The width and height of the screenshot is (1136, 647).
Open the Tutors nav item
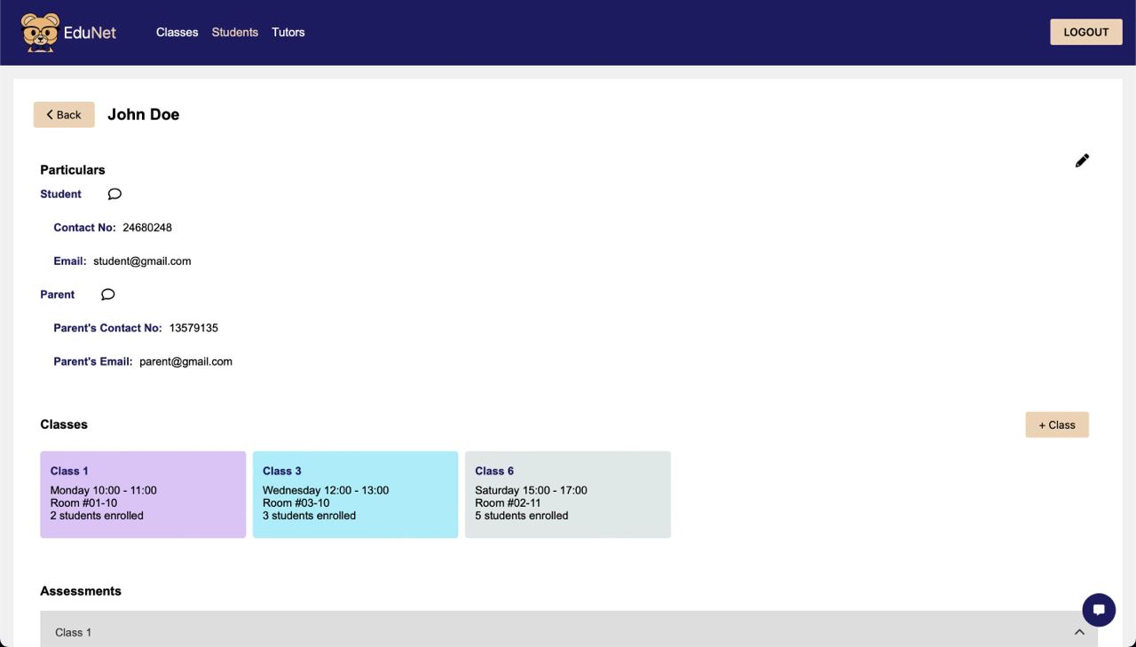click(288, 32)
